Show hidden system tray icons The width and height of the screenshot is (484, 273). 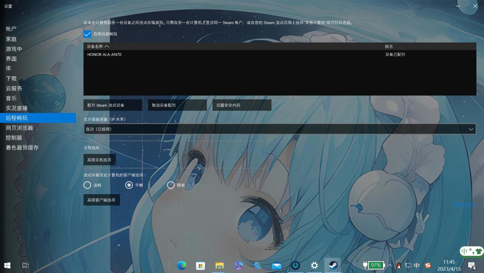click(390, 265)
